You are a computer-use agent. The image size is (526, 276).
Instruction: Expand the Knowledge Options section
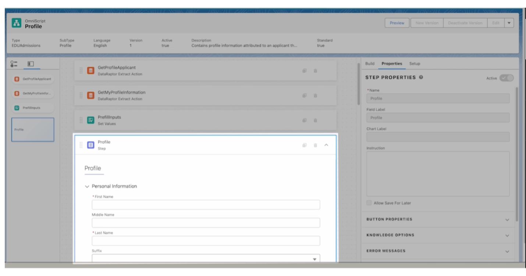[x=507, y=236]
